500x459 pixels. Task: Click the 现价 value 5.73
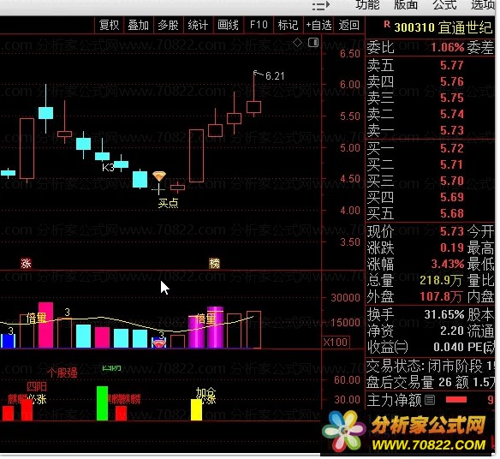(452, 231)
